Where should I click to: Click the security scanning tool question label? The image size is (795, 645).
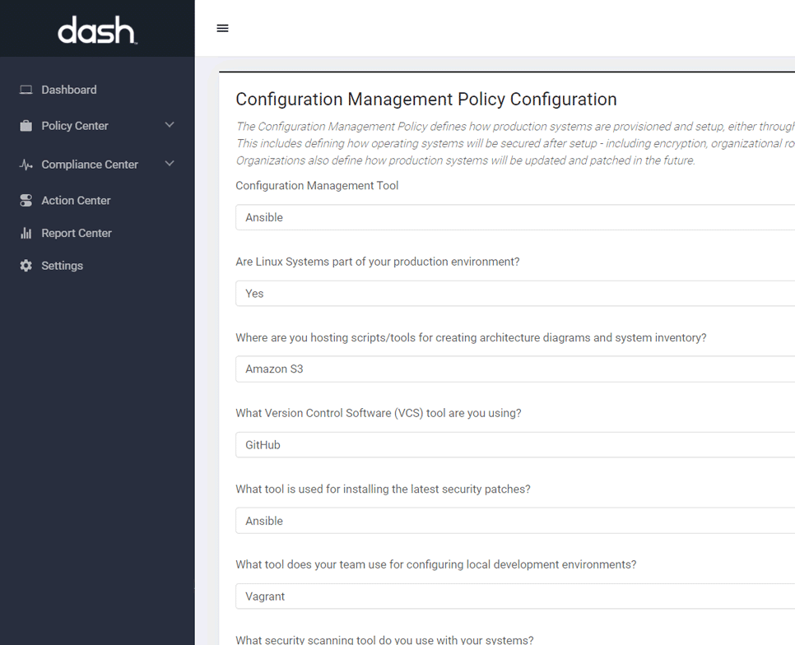pos(384,640)
